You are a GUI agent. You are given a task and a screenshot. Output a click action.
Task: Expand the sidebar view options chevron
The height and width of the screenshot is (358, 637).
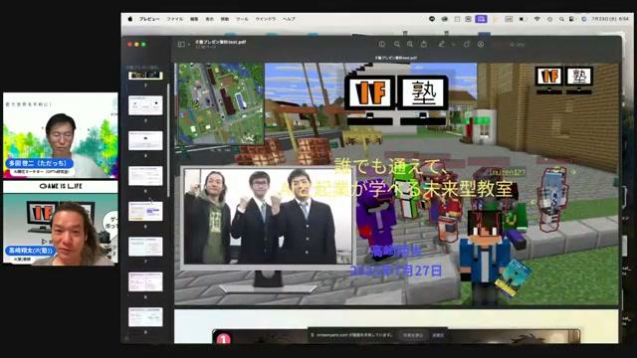click(x=189, y=44)
